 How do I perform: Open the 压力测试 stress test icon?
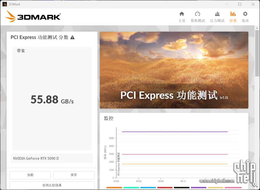point(217,14)
